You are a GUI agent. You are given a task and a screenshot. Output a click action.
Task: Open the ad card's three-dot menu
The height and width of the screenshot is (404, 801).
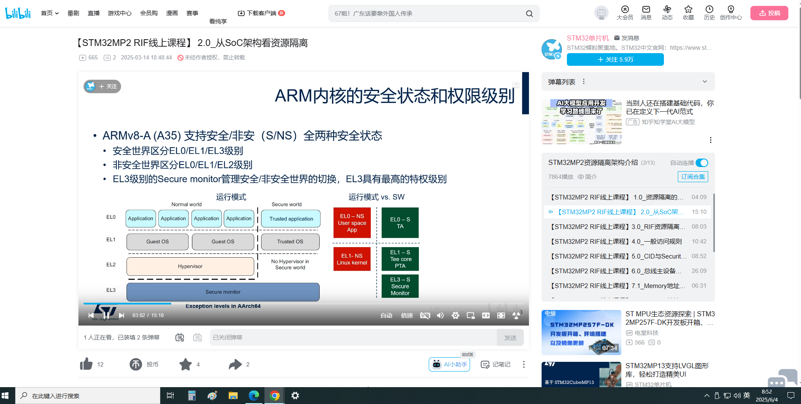click(710, 140)
